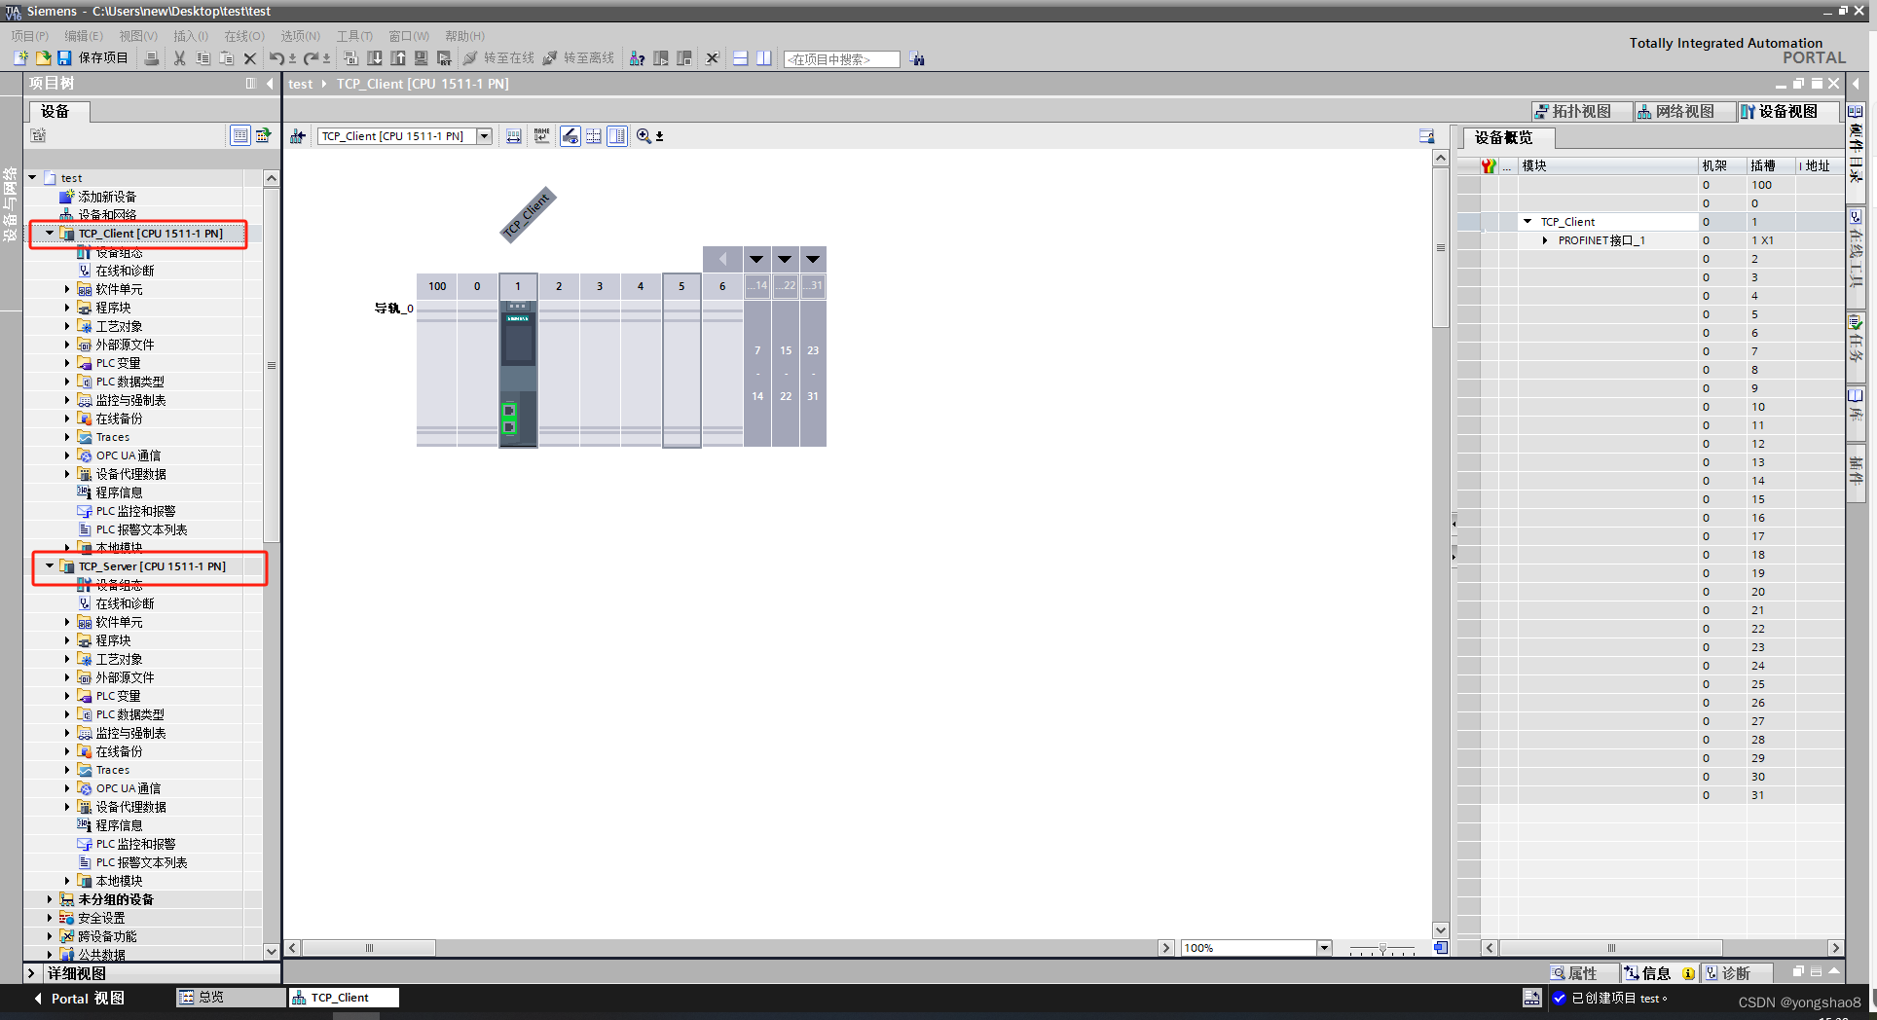Toggle horizontal editor split
Screen dimensions: 1877x1020
(741, 58)
